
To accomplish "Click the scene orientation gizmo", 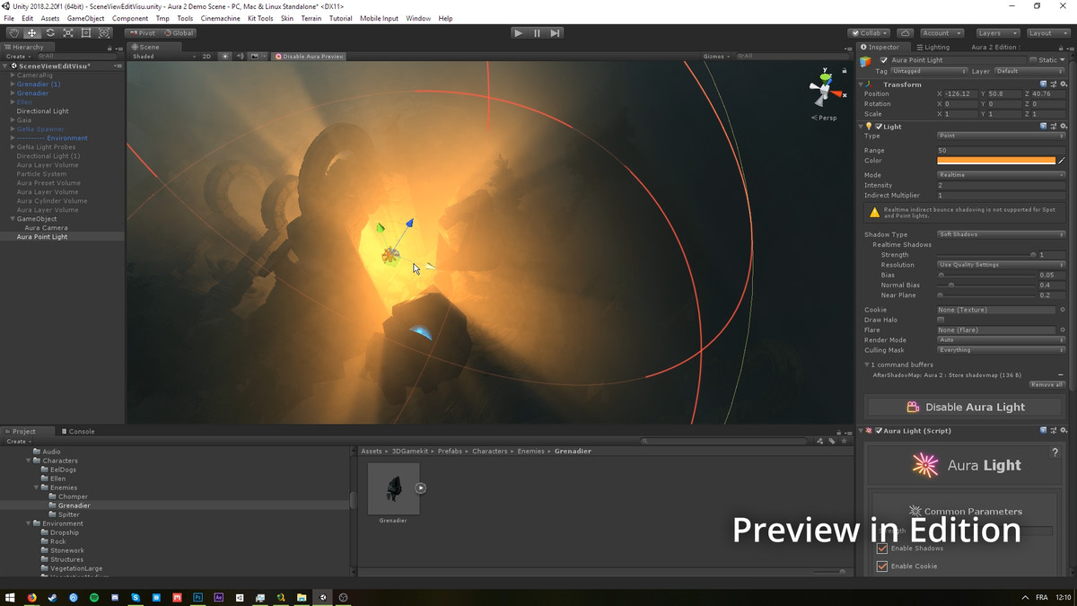I will point(824,89).
